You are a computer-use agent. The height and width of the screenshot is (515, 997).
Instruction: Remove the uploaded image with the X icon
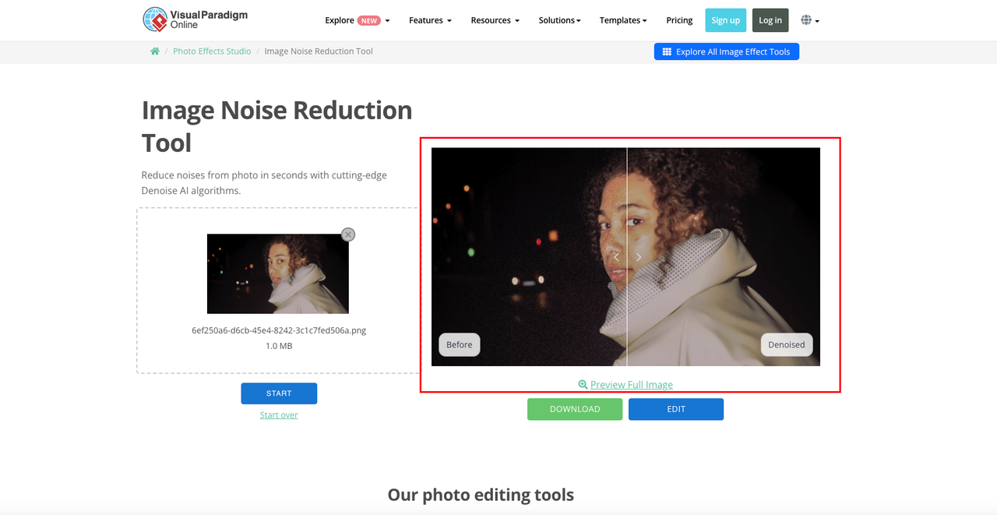[x=348, y=235]
